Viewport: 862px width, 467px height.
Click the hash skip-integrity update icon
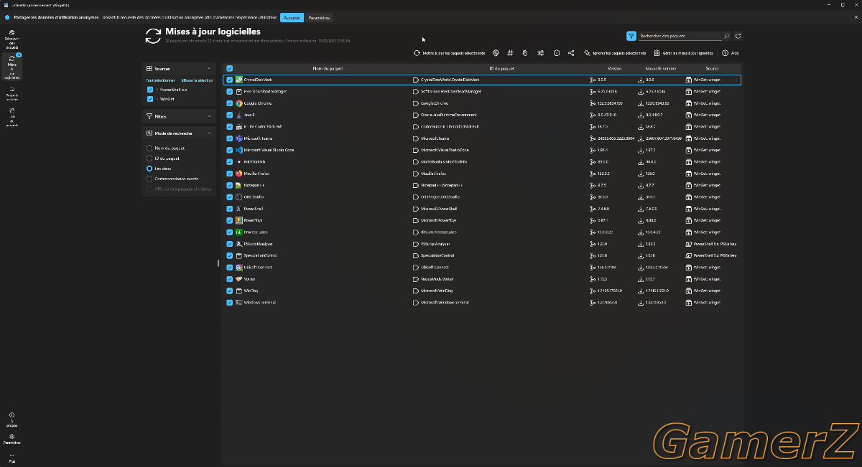[x=510, y=53]
